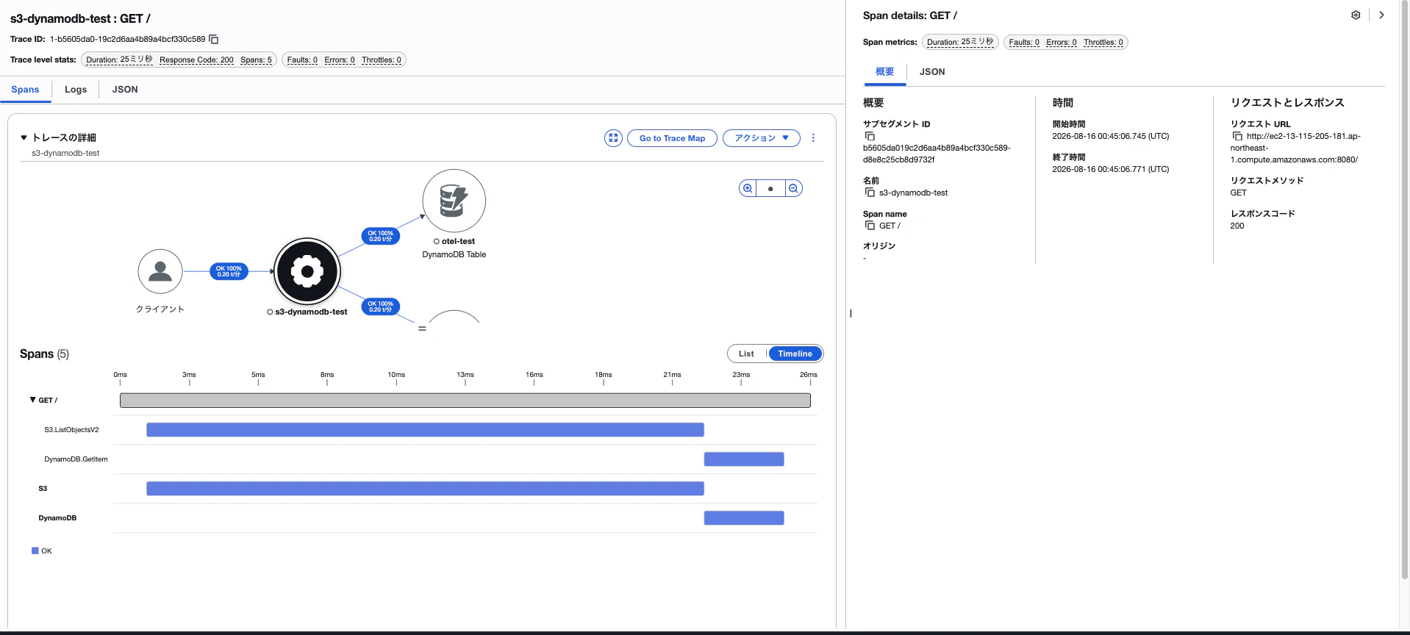This screenshot has width=1410, height=635.
Task: Zoom in on the trace map
Action: pos(748,189)
